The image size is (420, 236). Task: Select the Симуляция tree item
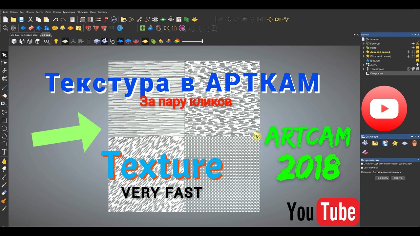tap(376, 73)
